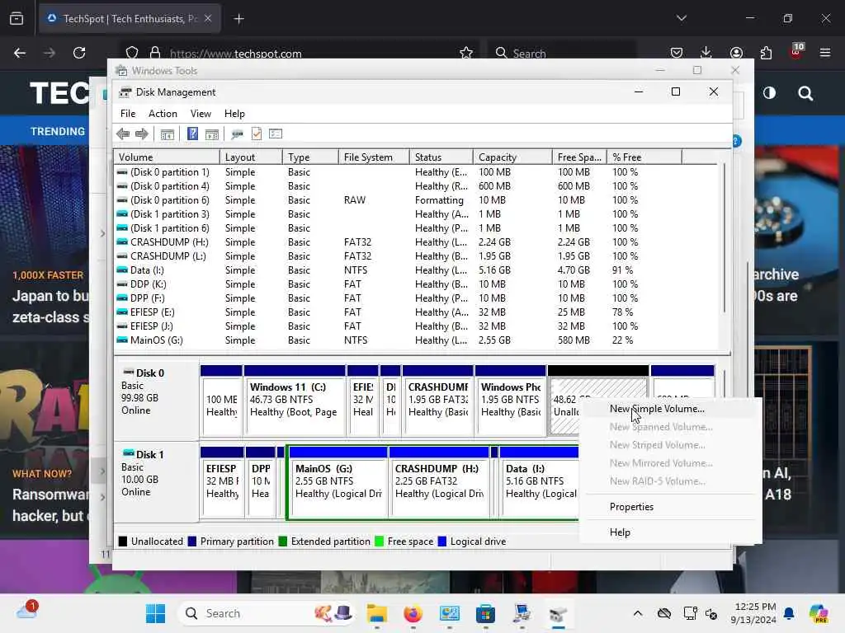Open Firefox extensions puzzle icon

tap(766, 53)
